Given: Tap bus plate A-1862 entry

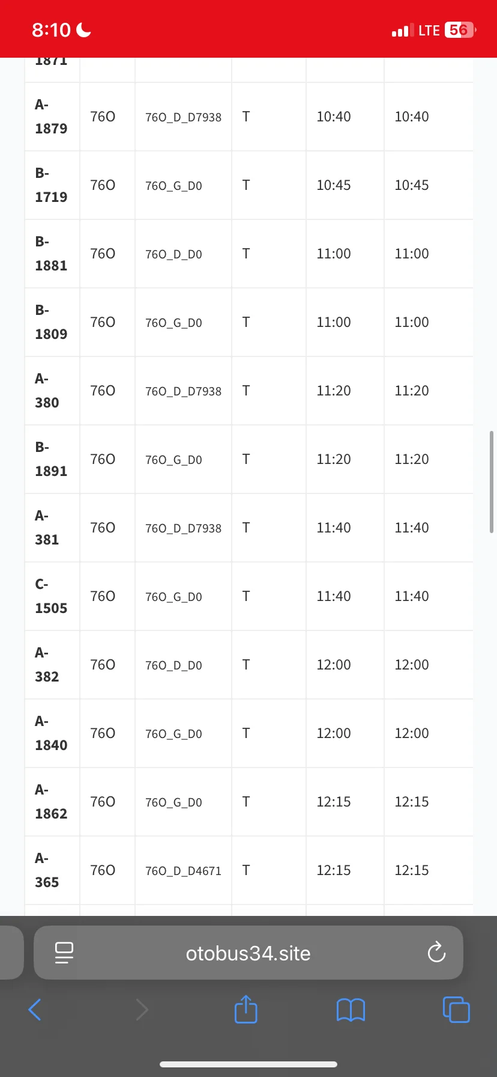Looking at the screenshot, I should pyautogui.click(x=51, y=802).
